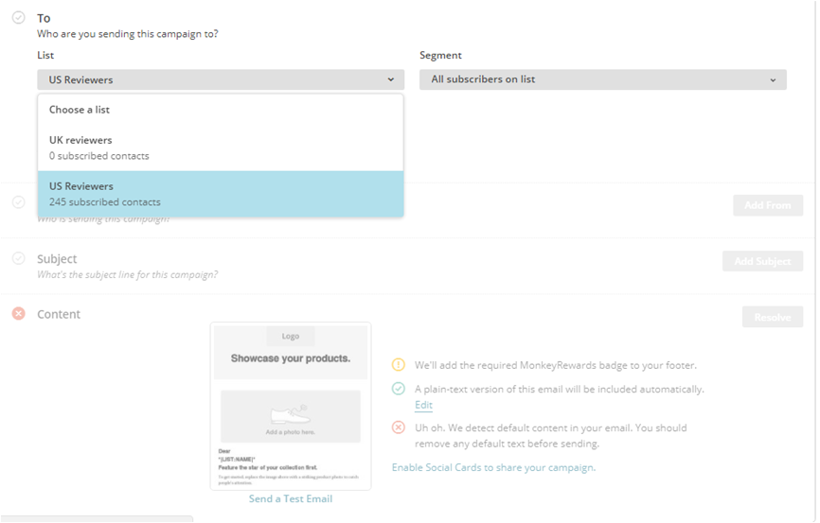This screenshot has height=523, width=820.
Task: Click the red default content error icon
Action: [x=398, y=427]
